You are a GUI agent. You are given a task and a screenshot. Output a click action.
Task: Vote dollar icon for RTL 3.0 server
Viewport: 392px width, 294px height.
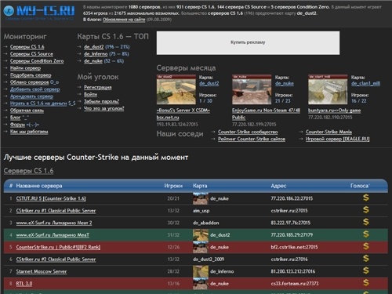pyautogui.click(x=366, y=283)
